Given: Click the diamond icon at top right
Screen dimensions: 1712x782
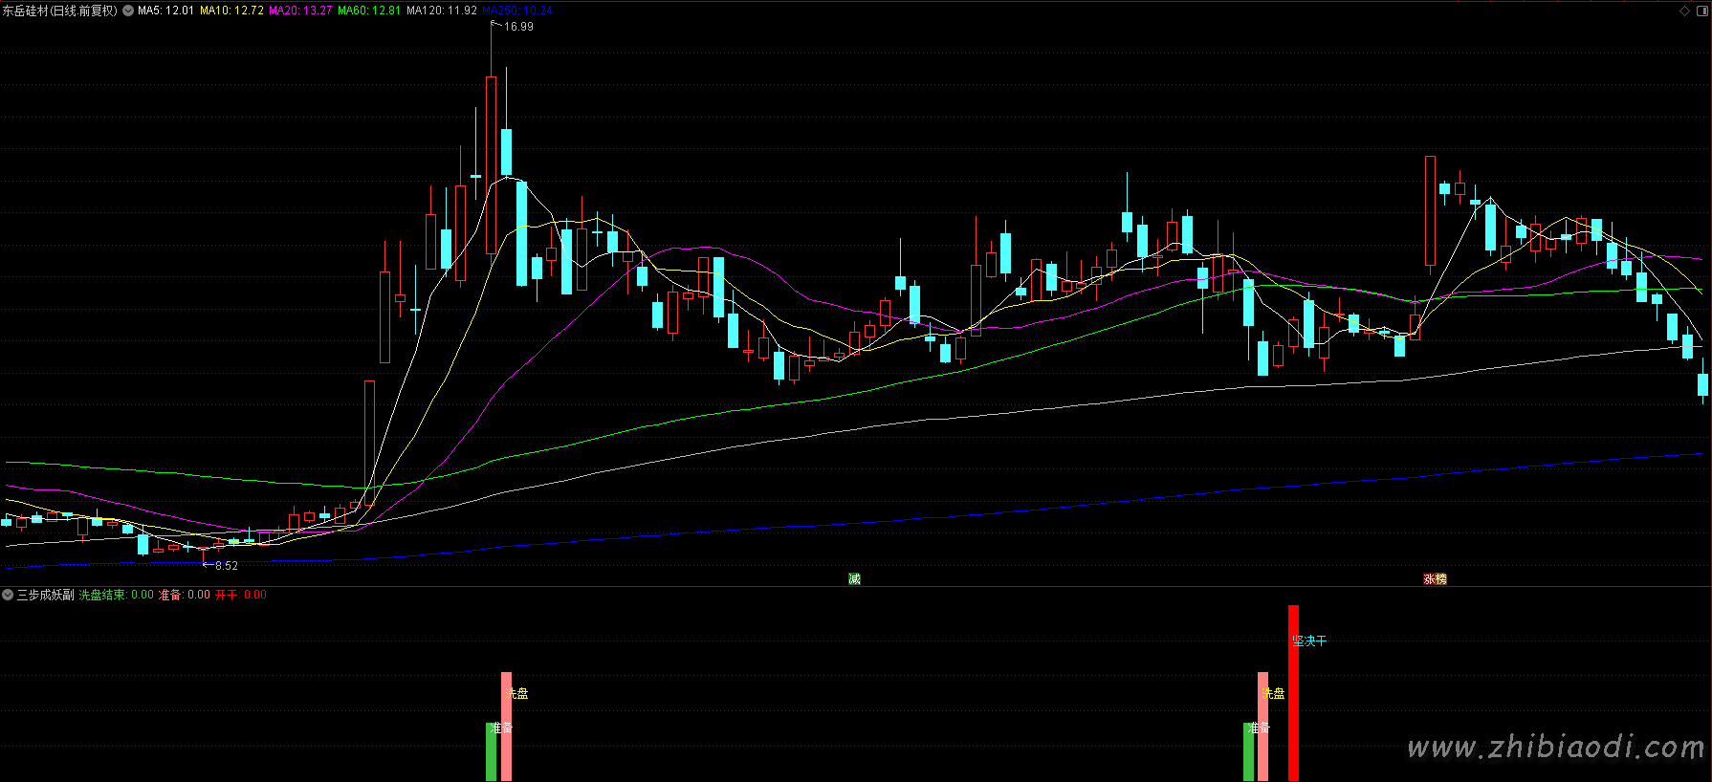Looking at the screenshot, I should tap(1684, 11).
